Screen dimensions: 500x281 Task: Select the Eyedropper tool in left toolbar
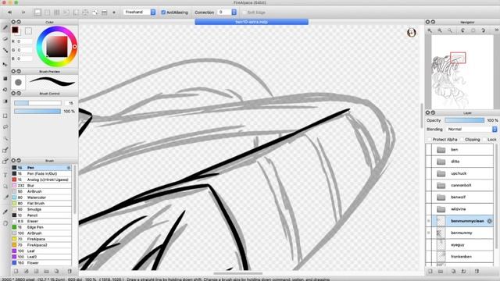click(x=5, y=212)
